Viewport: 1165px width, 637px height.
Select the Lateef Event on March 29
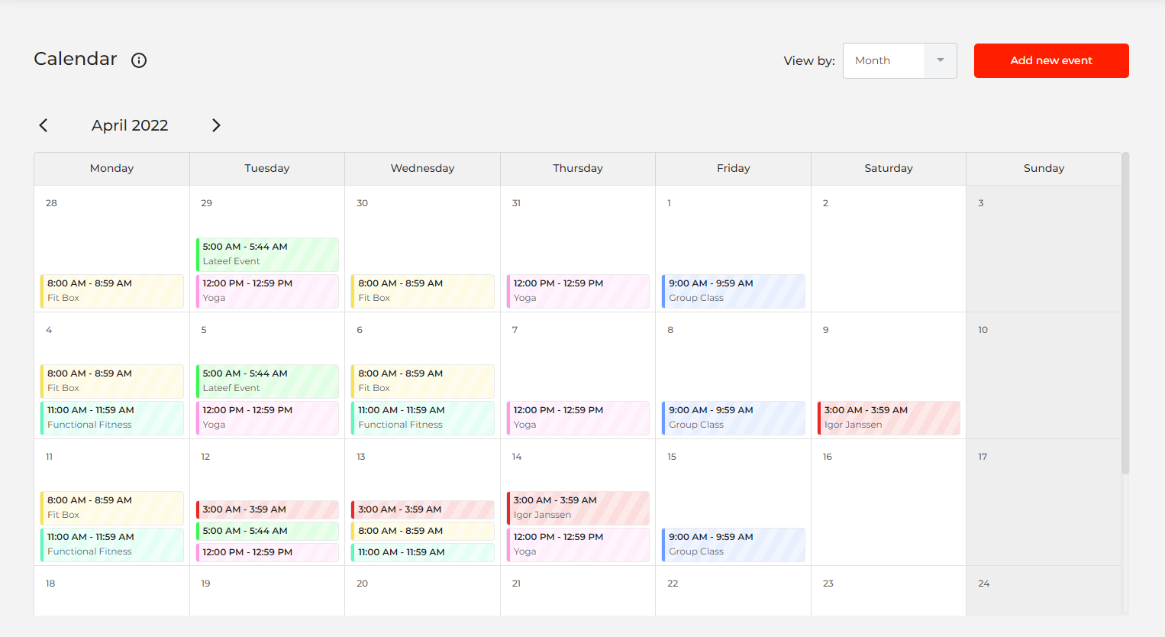coord(266,254)
